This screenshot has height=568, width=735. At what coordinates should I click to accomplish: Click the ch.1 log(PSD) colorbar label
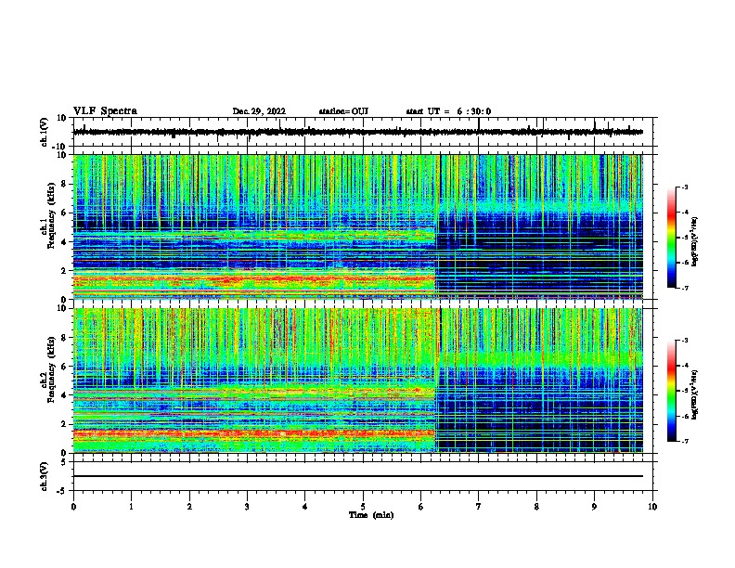point(694,241)
